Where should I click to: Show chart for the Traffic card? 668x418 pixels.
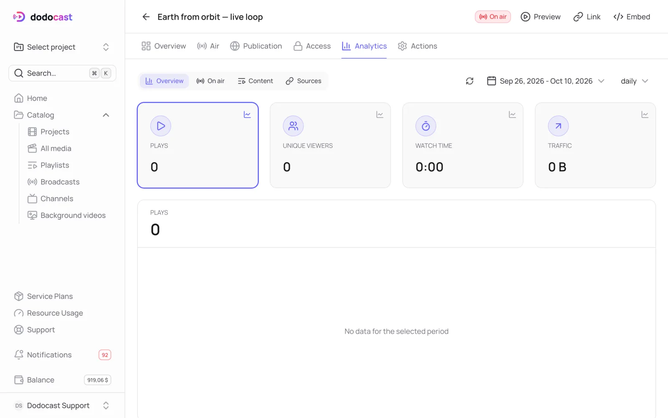point(645,115)
